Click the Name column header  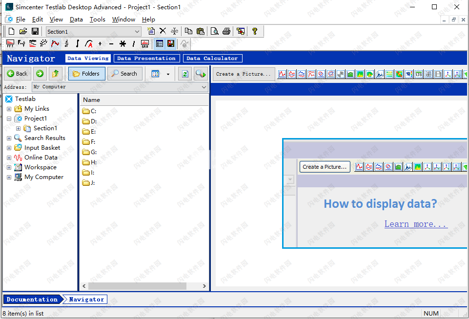point(144,100)
